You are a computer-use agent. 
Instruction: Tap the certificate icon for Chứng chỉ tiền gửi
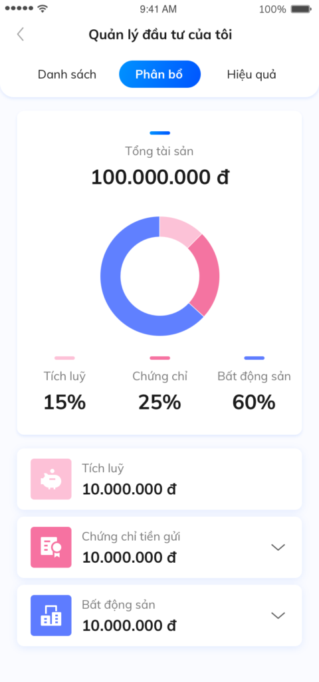(51, 547)
